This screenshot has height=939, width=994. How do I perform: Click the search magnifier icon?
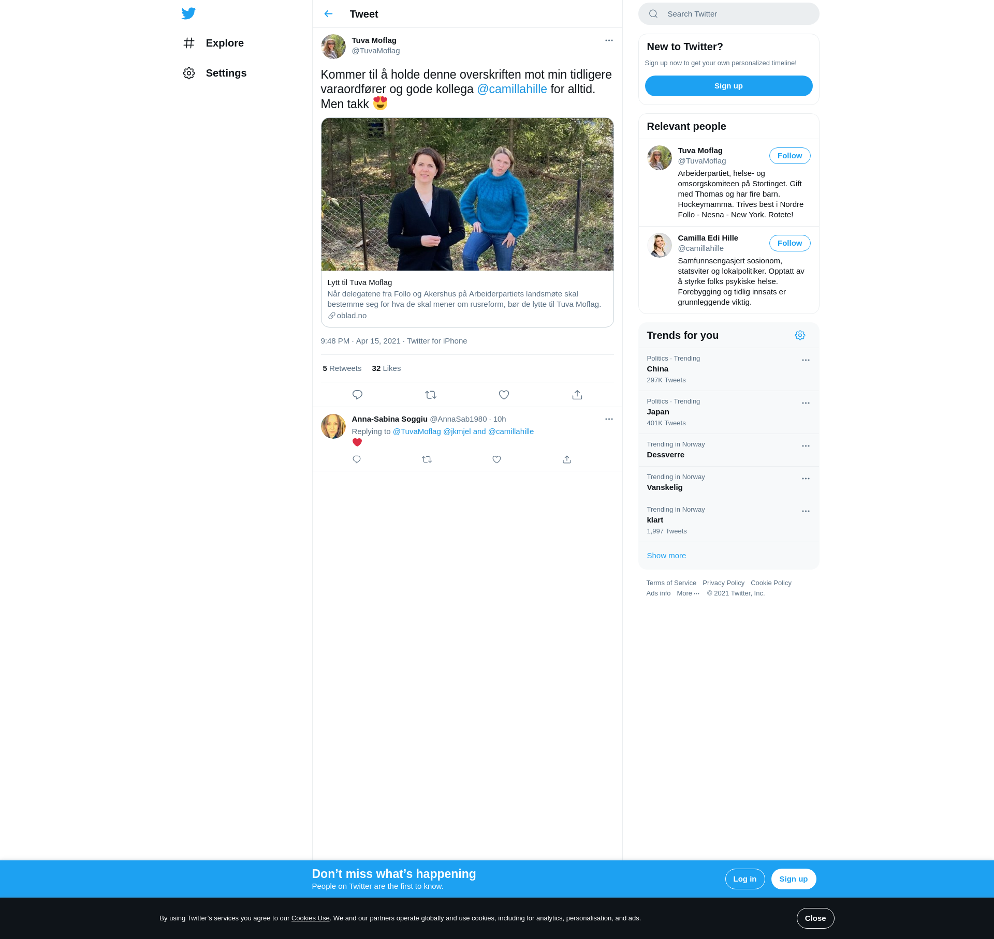click(x=653, y=14)
